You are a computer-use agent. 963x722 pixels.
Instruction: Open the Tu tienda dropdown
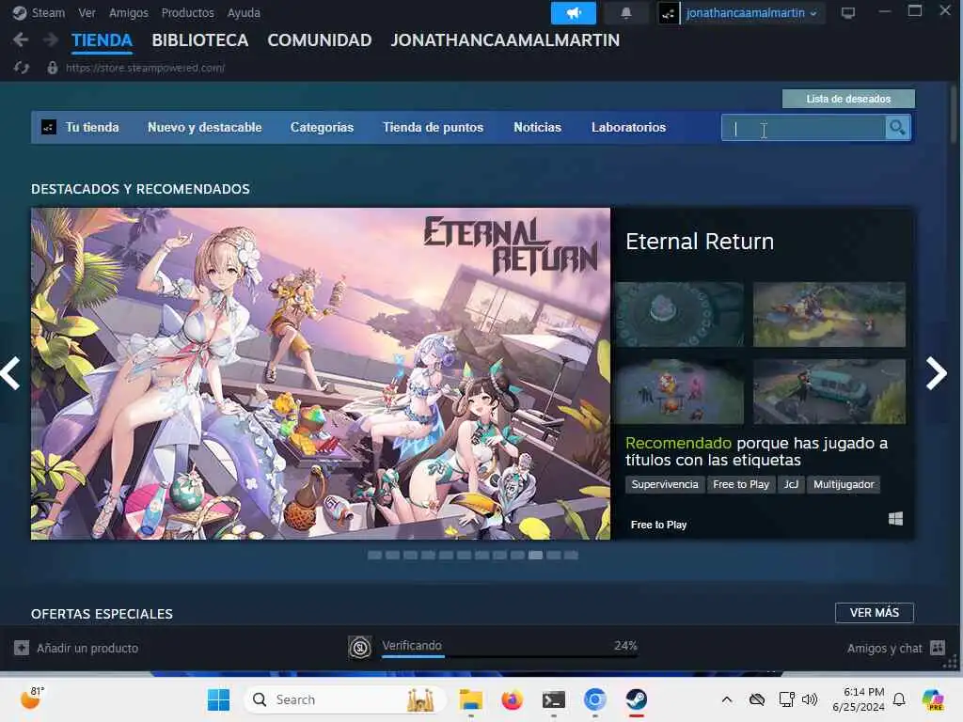click(x=92, y=127)
